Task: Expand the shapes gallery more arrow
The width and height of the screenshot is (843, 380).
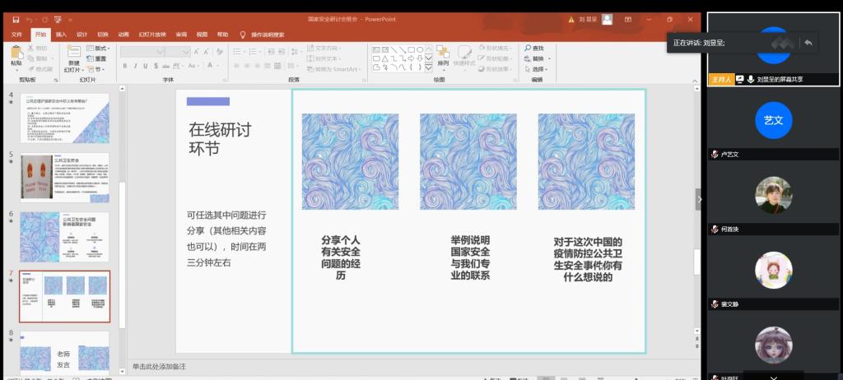Action: click(x=429, y=68)
